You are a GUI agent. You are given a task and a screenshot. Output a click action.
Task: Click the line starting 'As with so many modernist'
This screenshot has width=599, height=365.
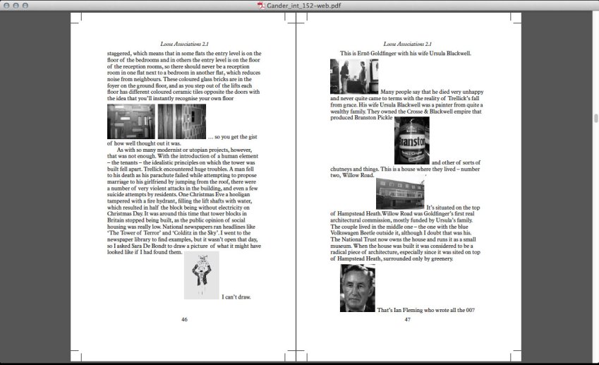(x=184, y=150)
